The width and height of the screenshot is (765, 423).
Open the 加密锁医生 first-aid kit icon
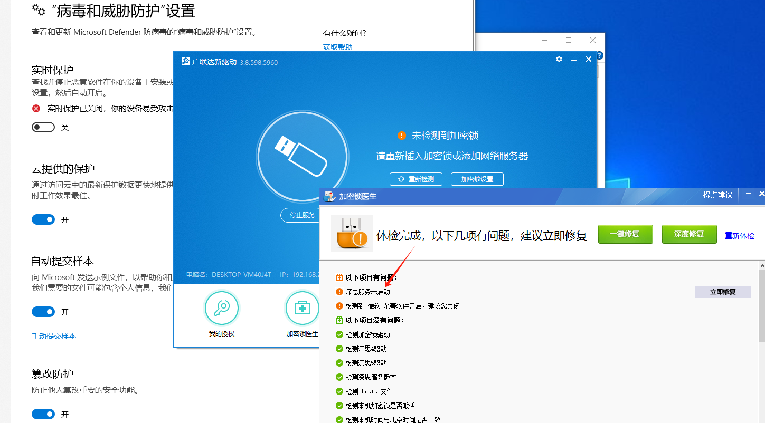click(301, 308)
